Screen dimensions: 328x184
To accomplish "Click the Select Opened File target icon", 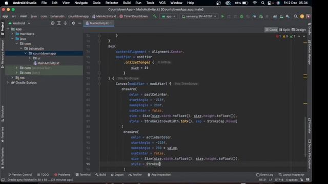I will tap(52, 23).
